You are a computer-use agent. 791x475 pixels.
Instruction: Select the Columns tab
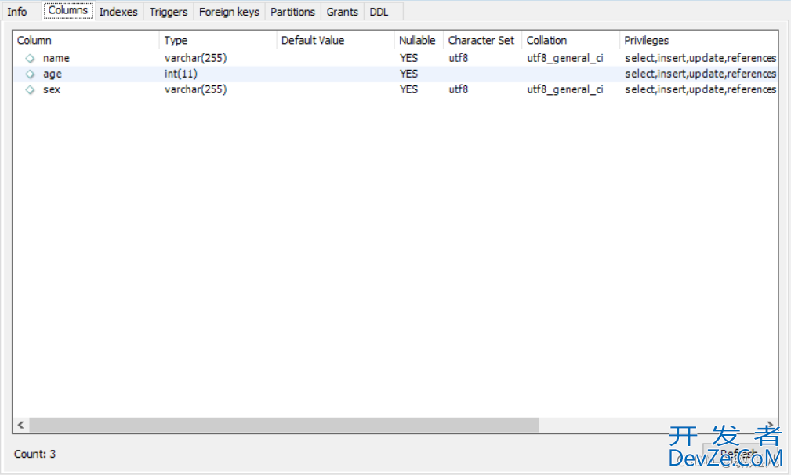68,11
